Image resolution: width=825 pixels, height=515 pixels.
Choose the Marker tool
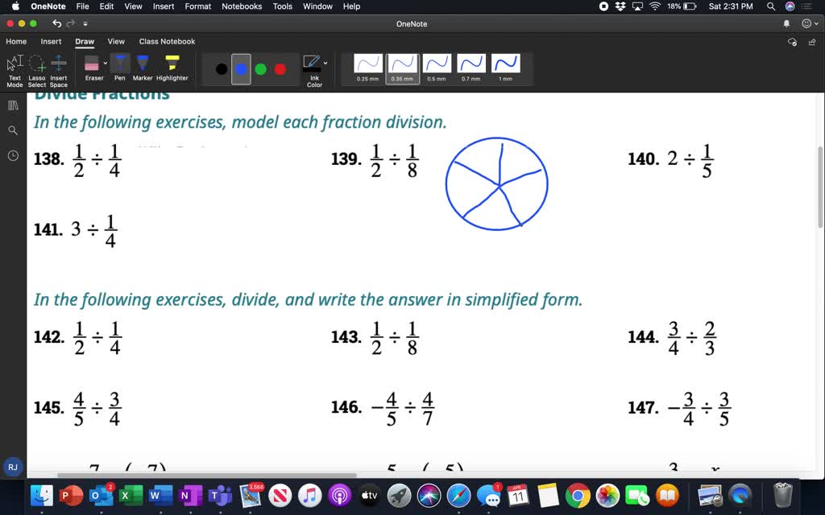(143, 64)
